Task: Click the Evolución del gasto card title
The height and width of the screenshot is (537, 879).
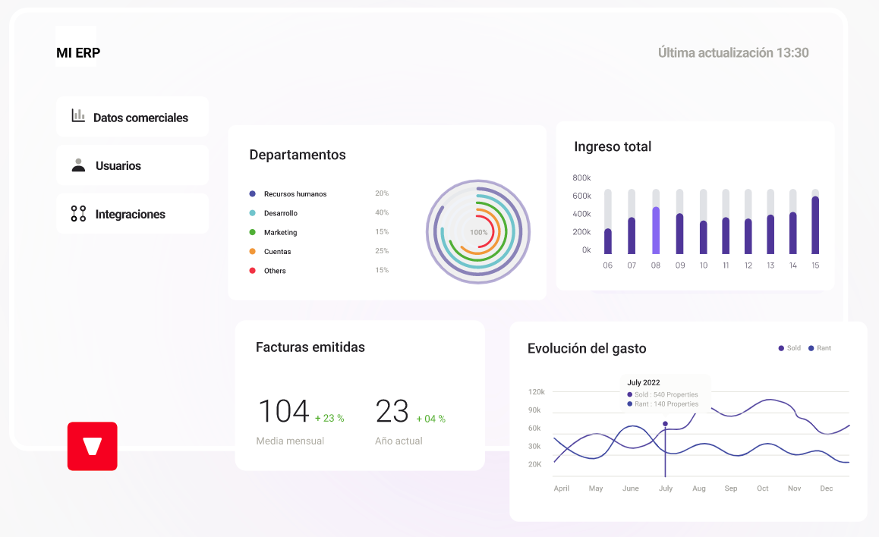Action: click(x=587, y=348)
